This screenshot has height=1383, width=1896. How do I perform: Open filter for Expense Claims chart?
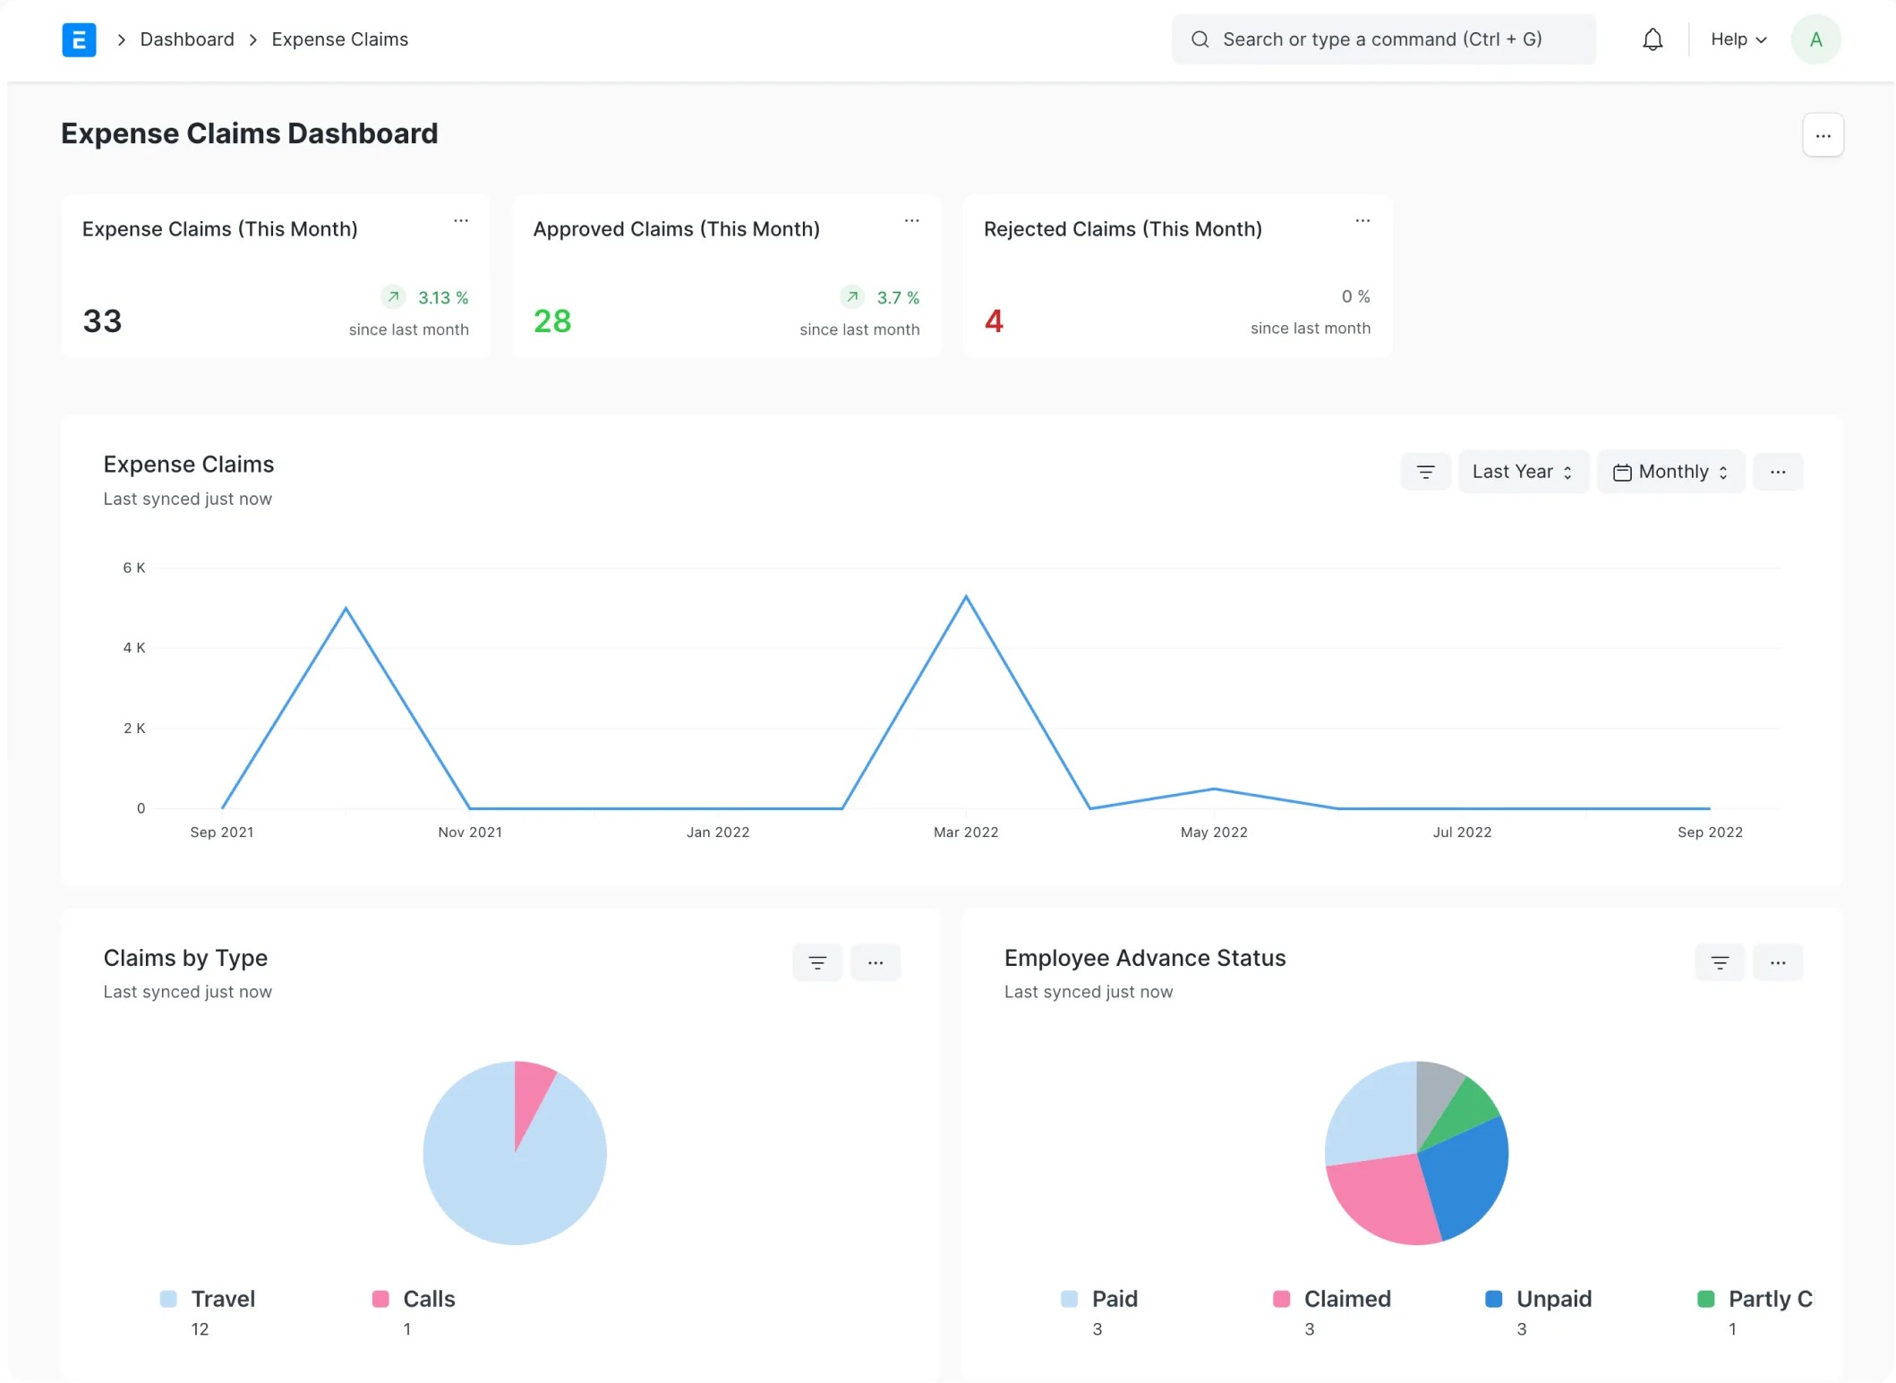(x=1425, y=472)
